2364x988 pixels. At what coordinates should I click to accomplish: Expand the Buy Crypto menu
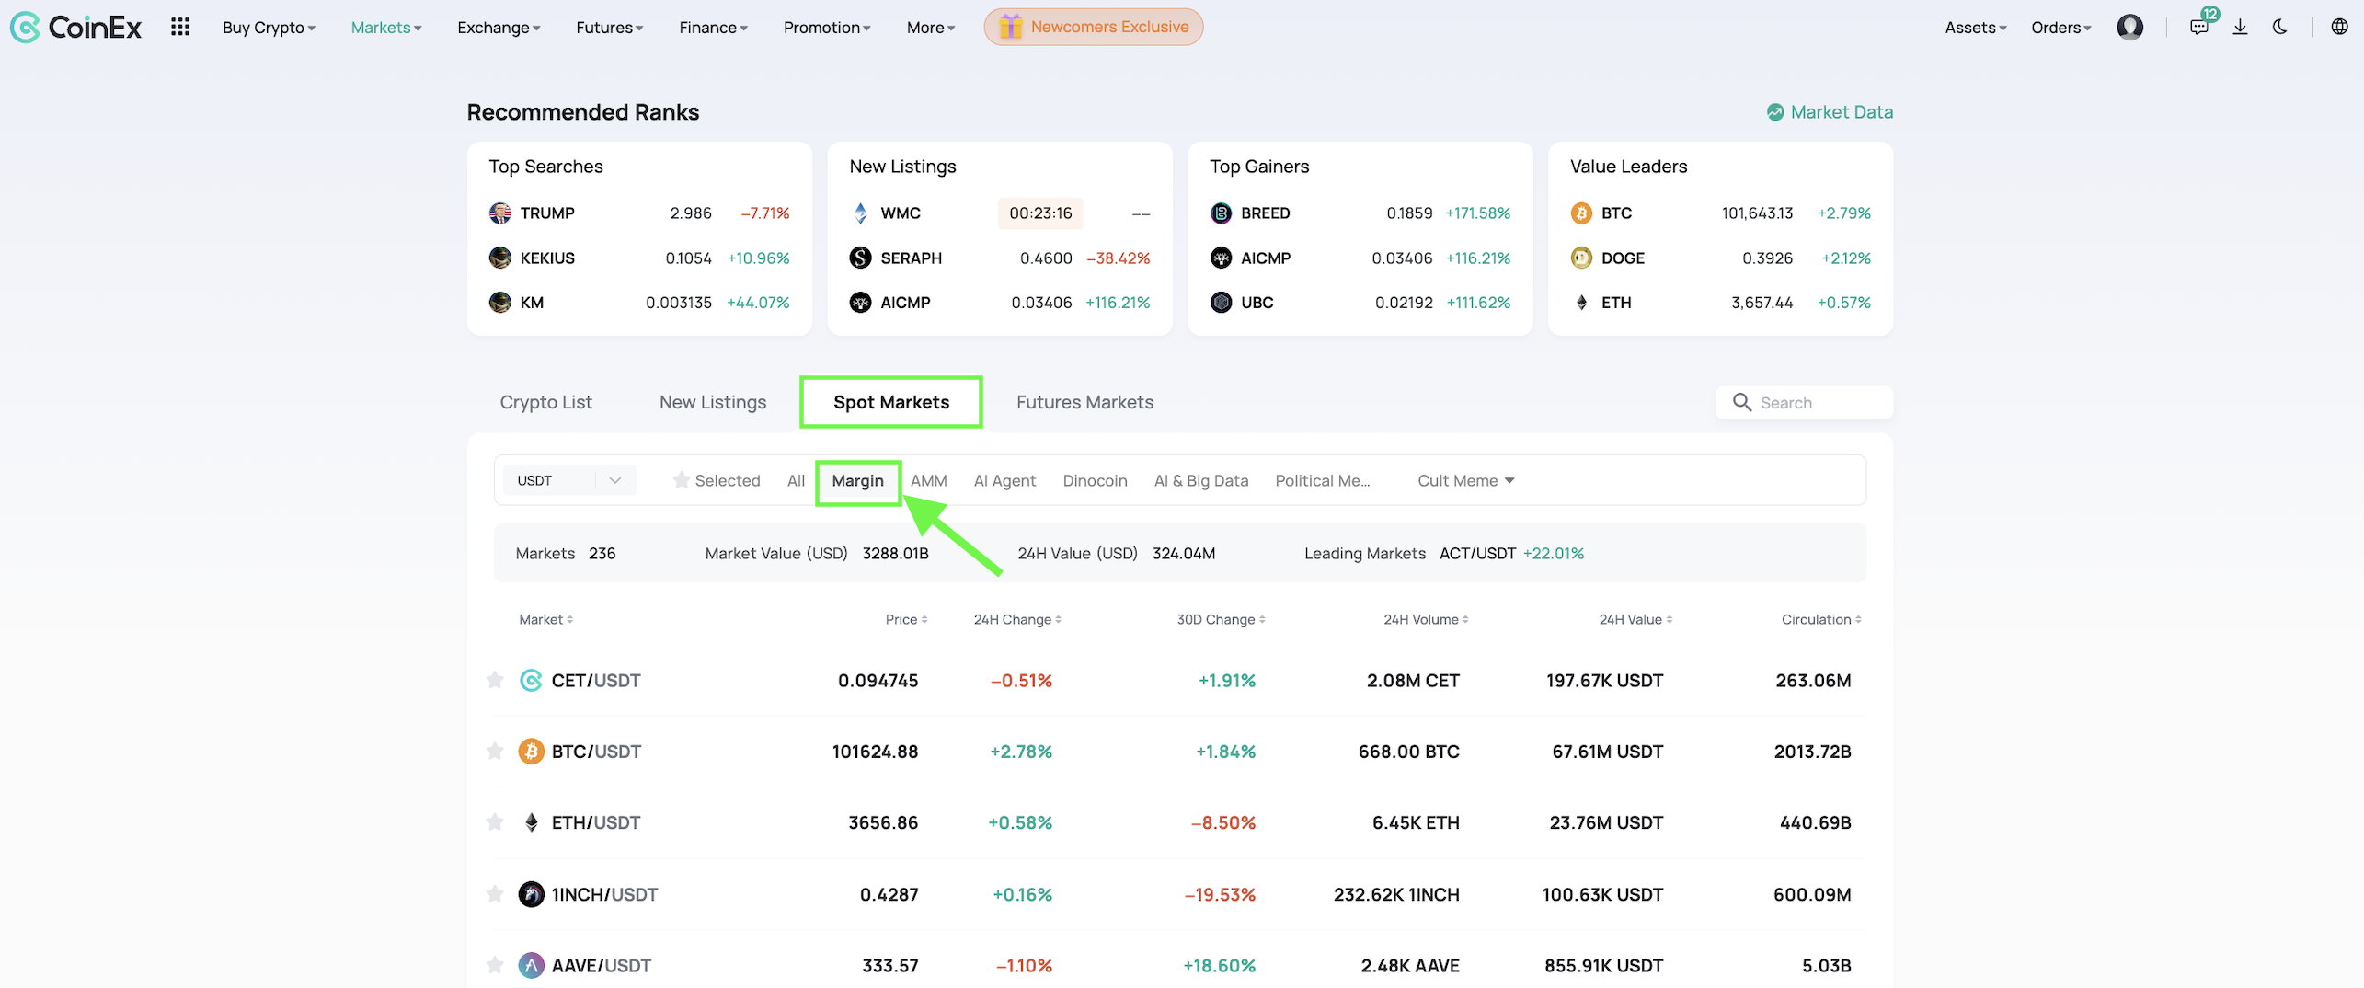pos(269,28)
